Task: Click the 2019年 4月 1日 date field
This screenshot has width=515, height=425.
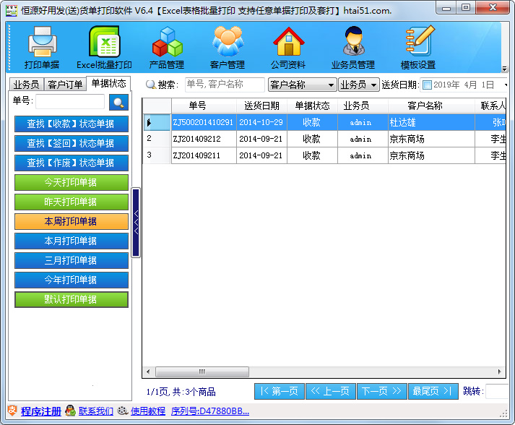Action: click(464, 85)
